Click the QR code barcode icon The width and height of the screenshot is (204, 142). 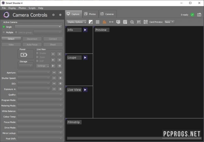[x=146, y=22]
